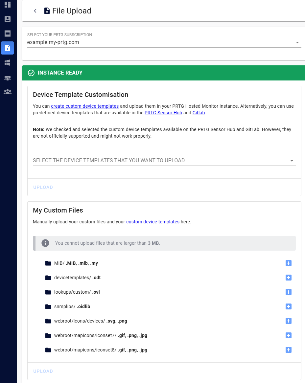Open custom device templates link in My Custom Files
The height and width of the screenshot is (383, 305).
(153, 221)
